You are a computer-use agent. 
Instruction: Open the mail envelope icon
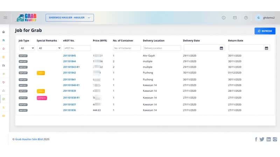pos(235,18)
